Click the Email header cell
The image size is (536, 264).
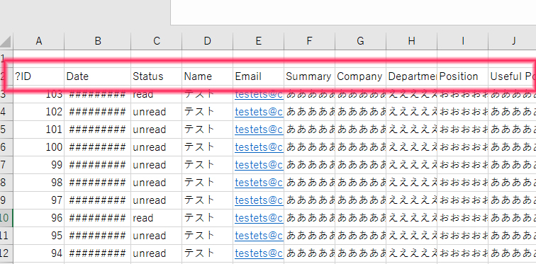click(258, 76)
